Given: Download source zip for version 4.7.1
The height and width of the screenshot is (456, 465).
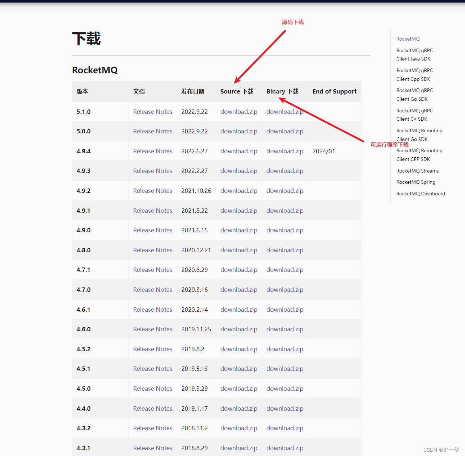Looking at the screenshot, I should (238, 270).
